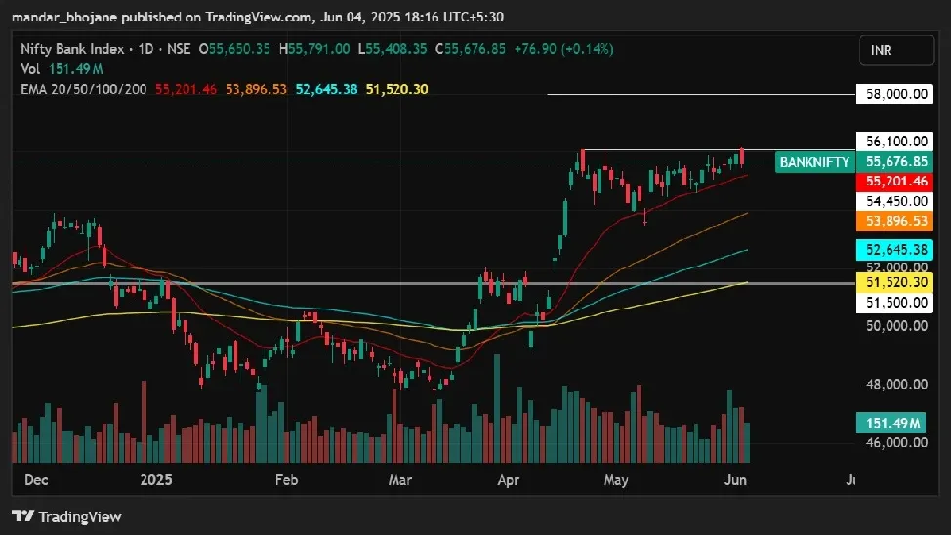Click the 48,000.00 price axis tick
Viewport: 951px width, 535px height.
point(896,384)
